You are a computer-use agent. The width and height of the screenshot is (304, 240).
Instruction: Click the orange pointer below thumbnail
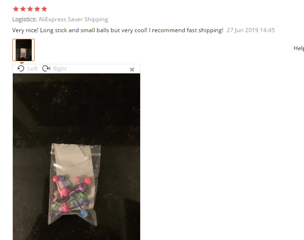(x=22, y=63)
